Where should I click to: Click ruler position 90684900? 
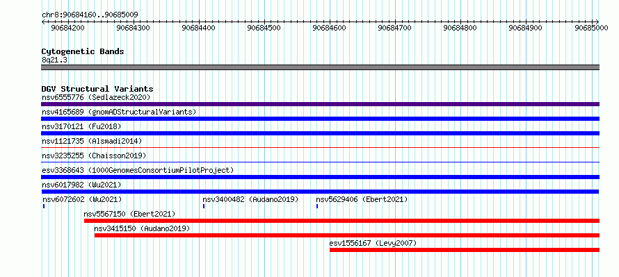(525, 28)
